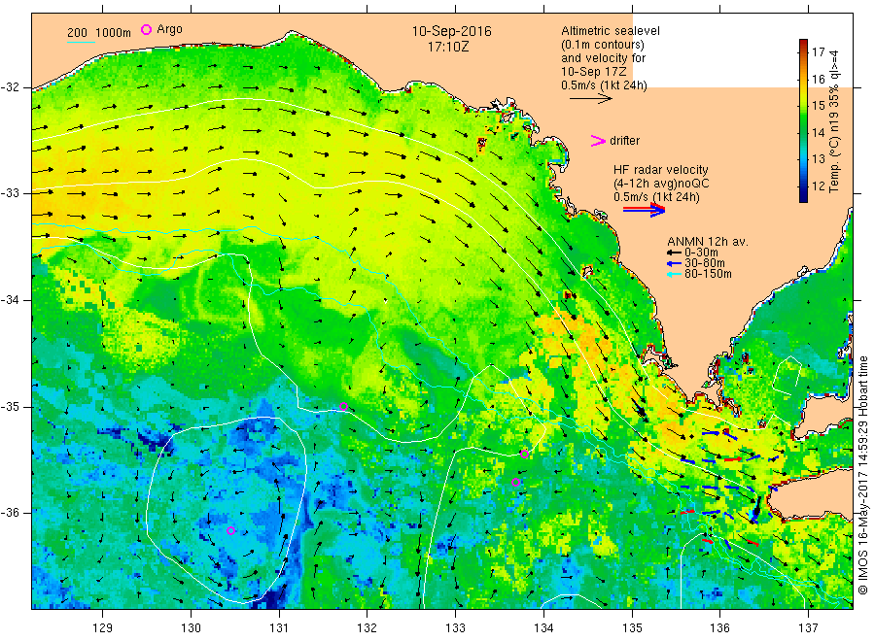The width and height of the screenshot is (875, 641).
Task: Click the cyan 80-150m ANMN arrow
Action: 674,274
